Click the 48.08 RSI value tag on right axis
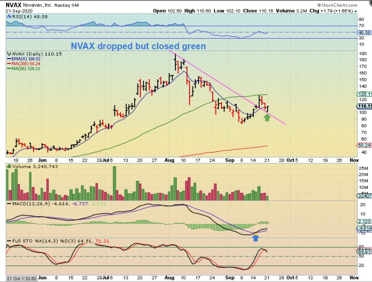Image resolution: width=372 pixels, height=282 pixels. pyautogui.click(x=364, y=33)
